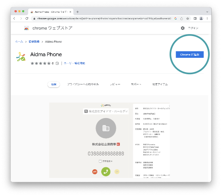Open Chrome three-dot menu
The image size is (222, 196).
point(207,18)
